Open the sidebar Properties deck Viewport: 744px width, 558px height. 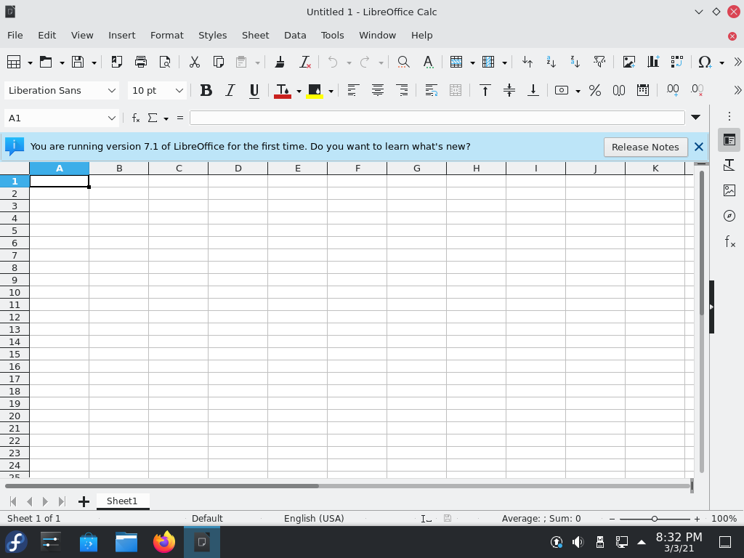point(729,139)
